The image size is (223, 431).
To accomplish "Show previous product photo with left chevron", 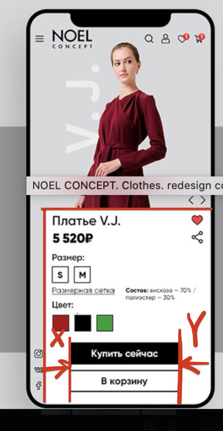I will click(191, 200).
